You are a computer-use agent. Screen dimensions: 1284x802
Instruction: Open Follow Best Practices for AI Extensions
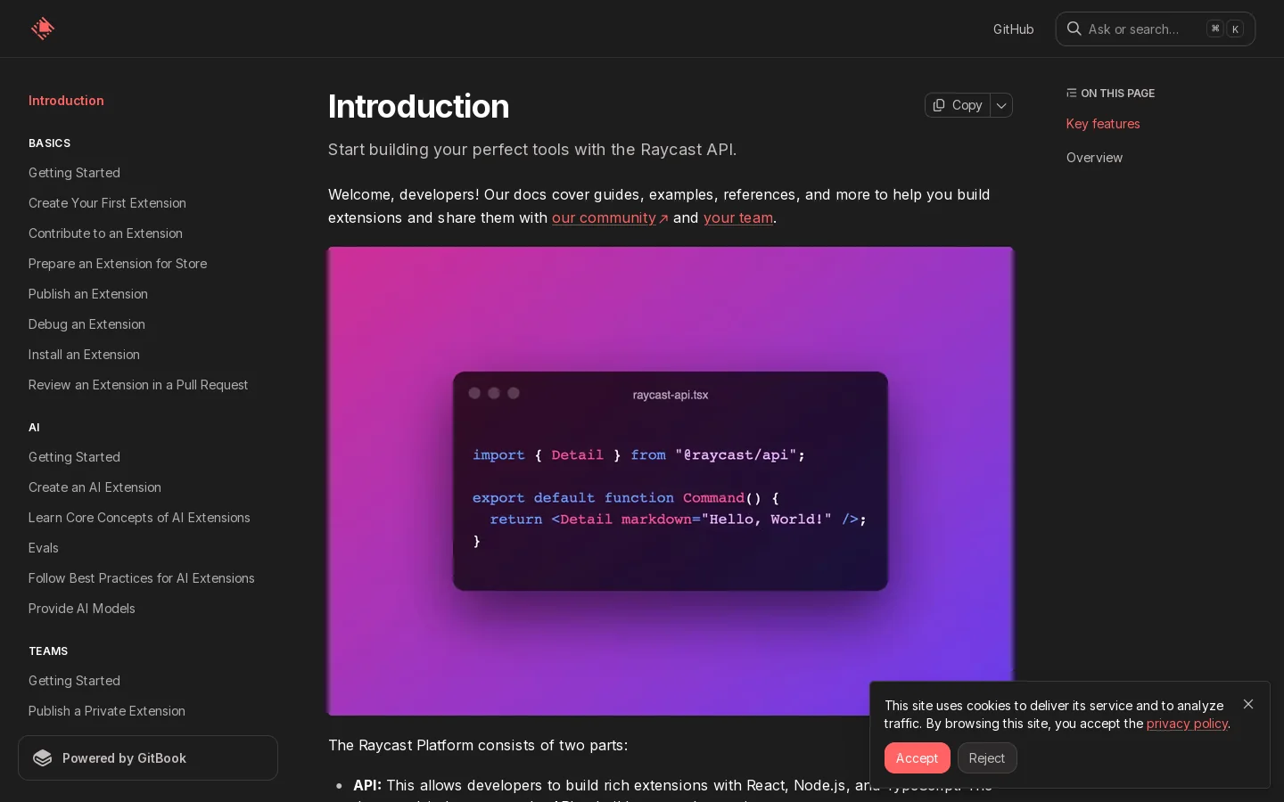pos(142,578)
